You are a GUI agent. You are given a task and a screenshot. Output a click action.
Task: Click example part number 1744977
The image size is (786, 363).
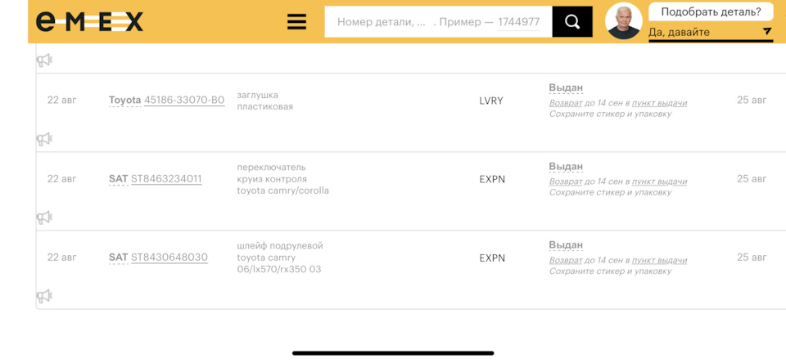point(519,22)
